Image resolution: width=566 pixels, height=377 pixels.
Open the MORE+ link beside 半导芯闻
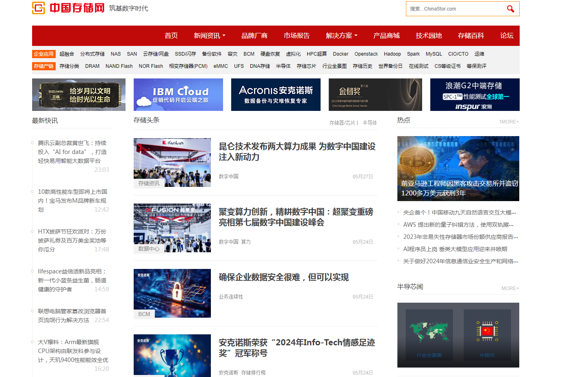(510, 288)
